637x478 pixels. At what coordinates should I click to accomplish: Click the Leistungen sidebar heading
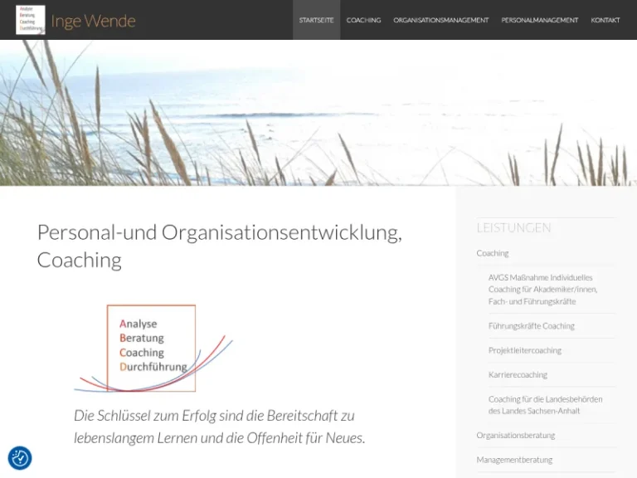point(514,227)
